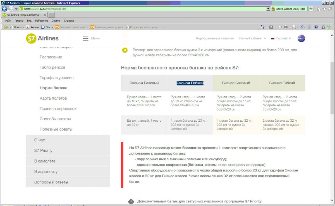Click the highlighted Эконом Гибкий header
Viewport: 335px width, 206px height.
190,83
